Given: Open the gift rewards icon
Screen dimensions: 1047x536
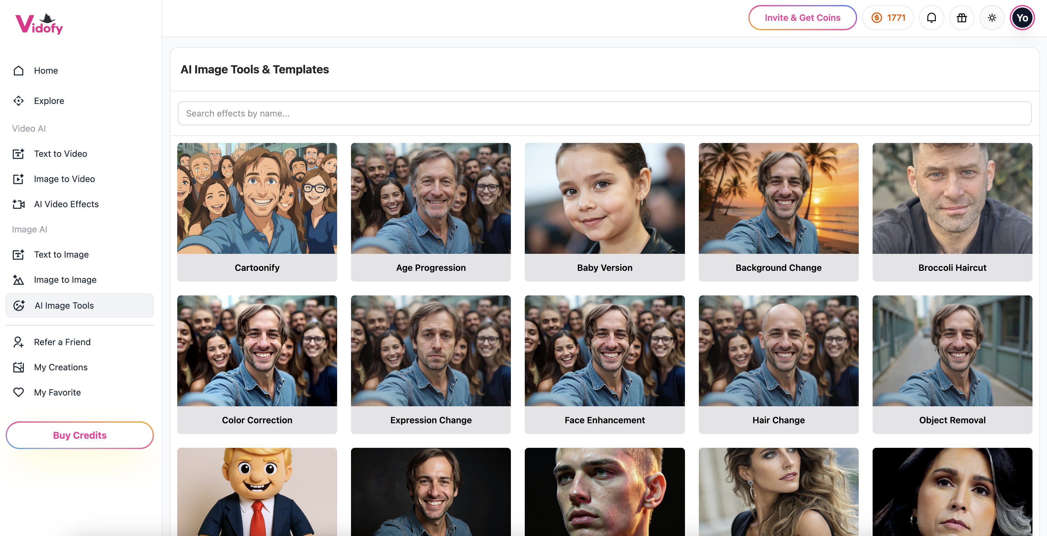Looking at the screenshot, I should click(961, 18).
